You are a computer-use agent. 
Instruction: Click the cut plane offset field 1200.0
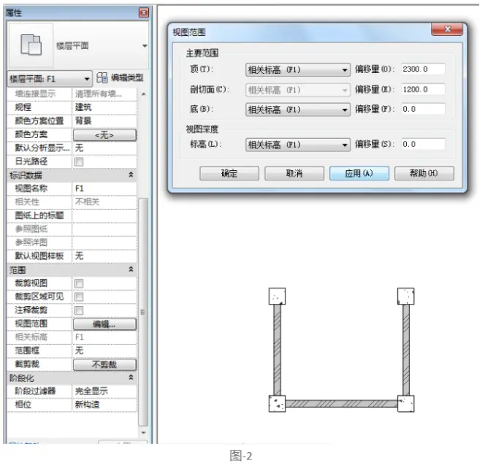423,89
